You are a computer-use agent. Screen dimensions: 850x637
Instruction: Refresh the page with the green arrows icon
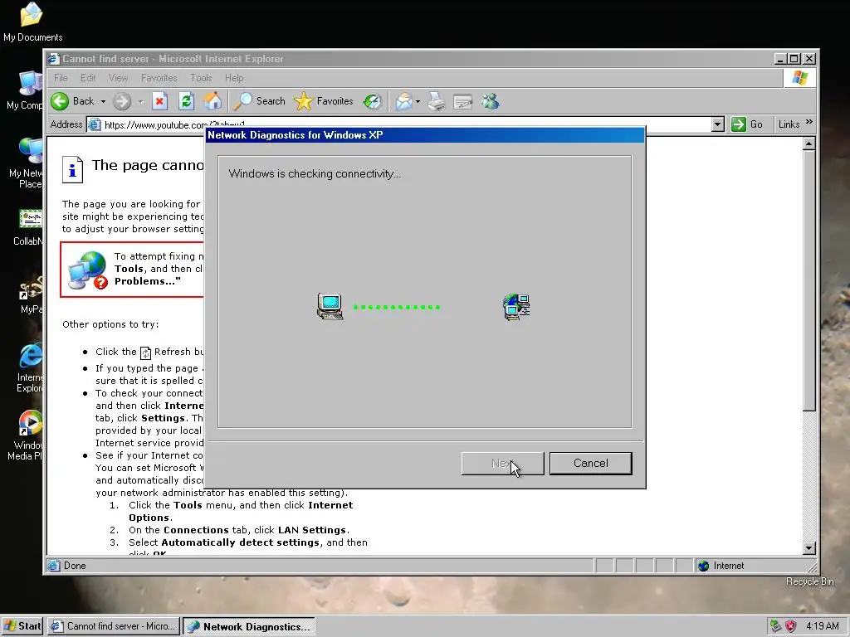pyautogui.click(x=186, y=101)
